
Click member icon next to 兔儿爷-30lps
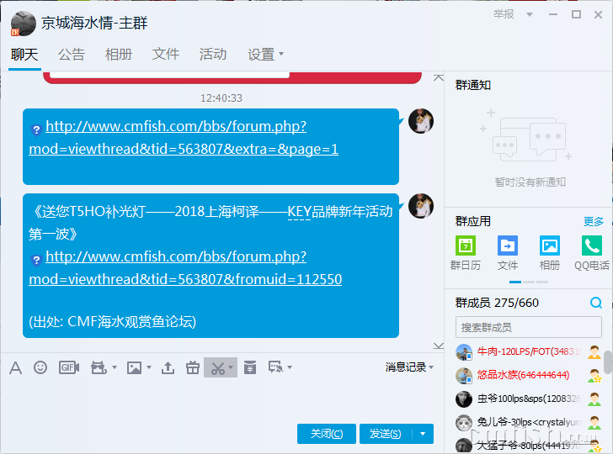(x=594, y=422)
